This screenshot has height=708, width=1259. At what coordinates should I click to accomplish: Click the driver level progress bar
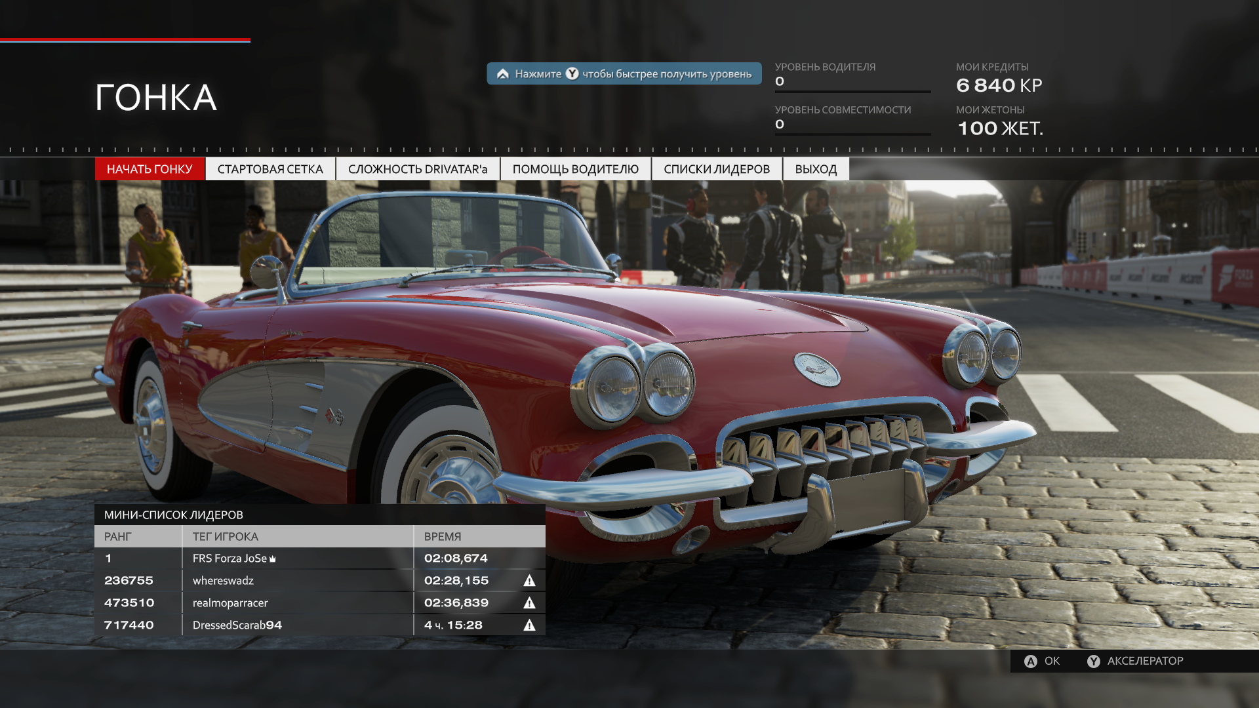coord(852,92)
